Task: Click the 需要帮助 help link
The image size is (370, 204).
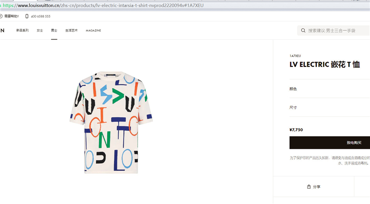Action: click(x=11, y=16)
